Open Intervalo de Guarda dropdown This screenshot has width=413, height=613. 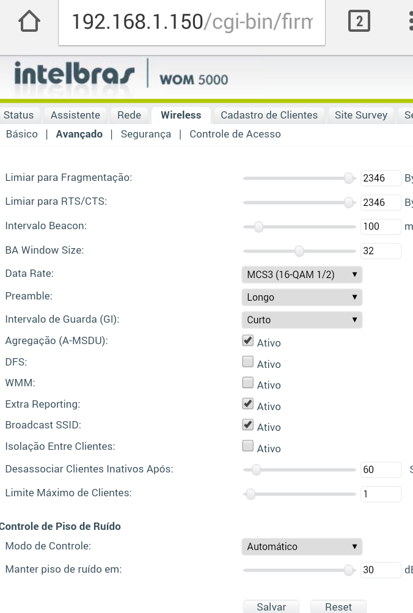click(302, 320)
